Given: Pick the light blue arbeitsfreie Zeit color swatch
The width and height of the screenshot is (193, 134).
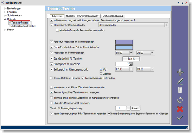Looking at the screenshot, I should [124, 47].
